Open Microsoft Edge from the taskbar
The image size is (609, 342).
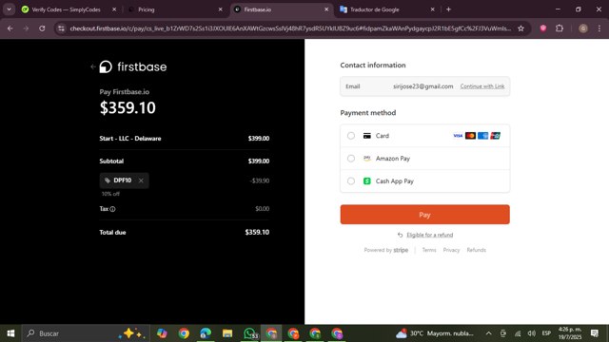pyautogui.click(x=206, y=333)
